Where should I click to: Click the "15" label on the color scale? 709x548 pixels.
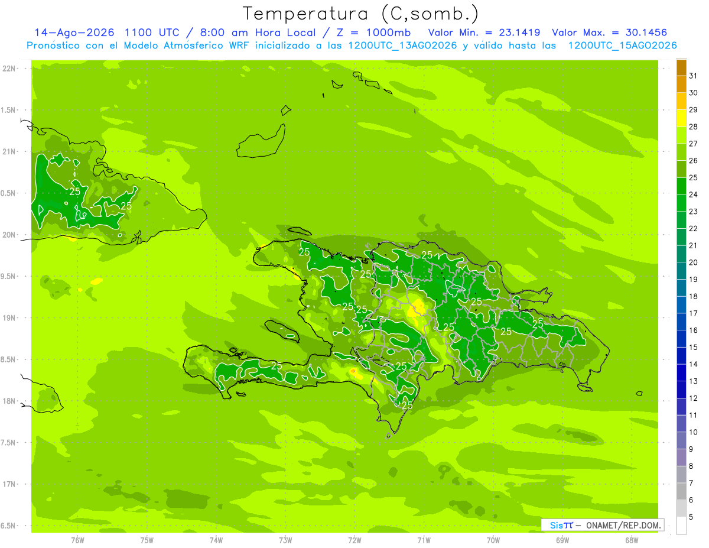(x=694, y=347)
